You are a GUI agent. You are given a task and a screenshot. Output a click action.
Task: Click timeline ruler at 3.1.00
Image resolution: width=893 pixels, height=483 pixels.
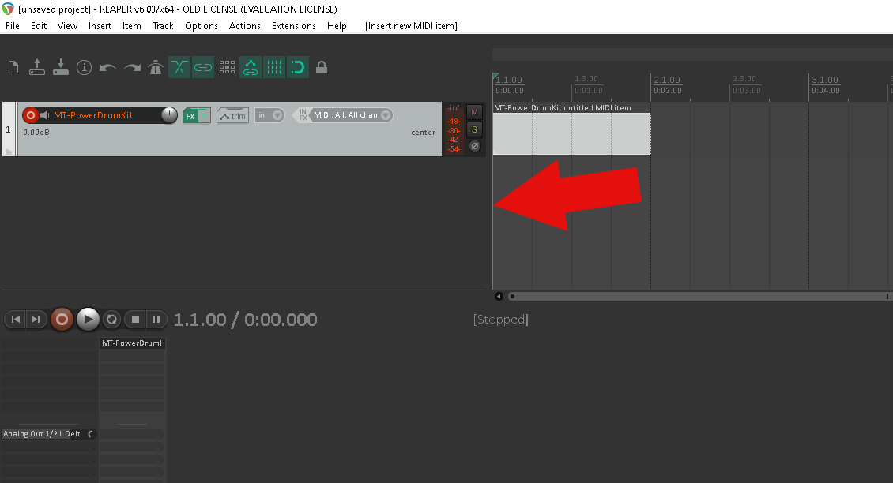pyautogui.click(x=825, y=80)
